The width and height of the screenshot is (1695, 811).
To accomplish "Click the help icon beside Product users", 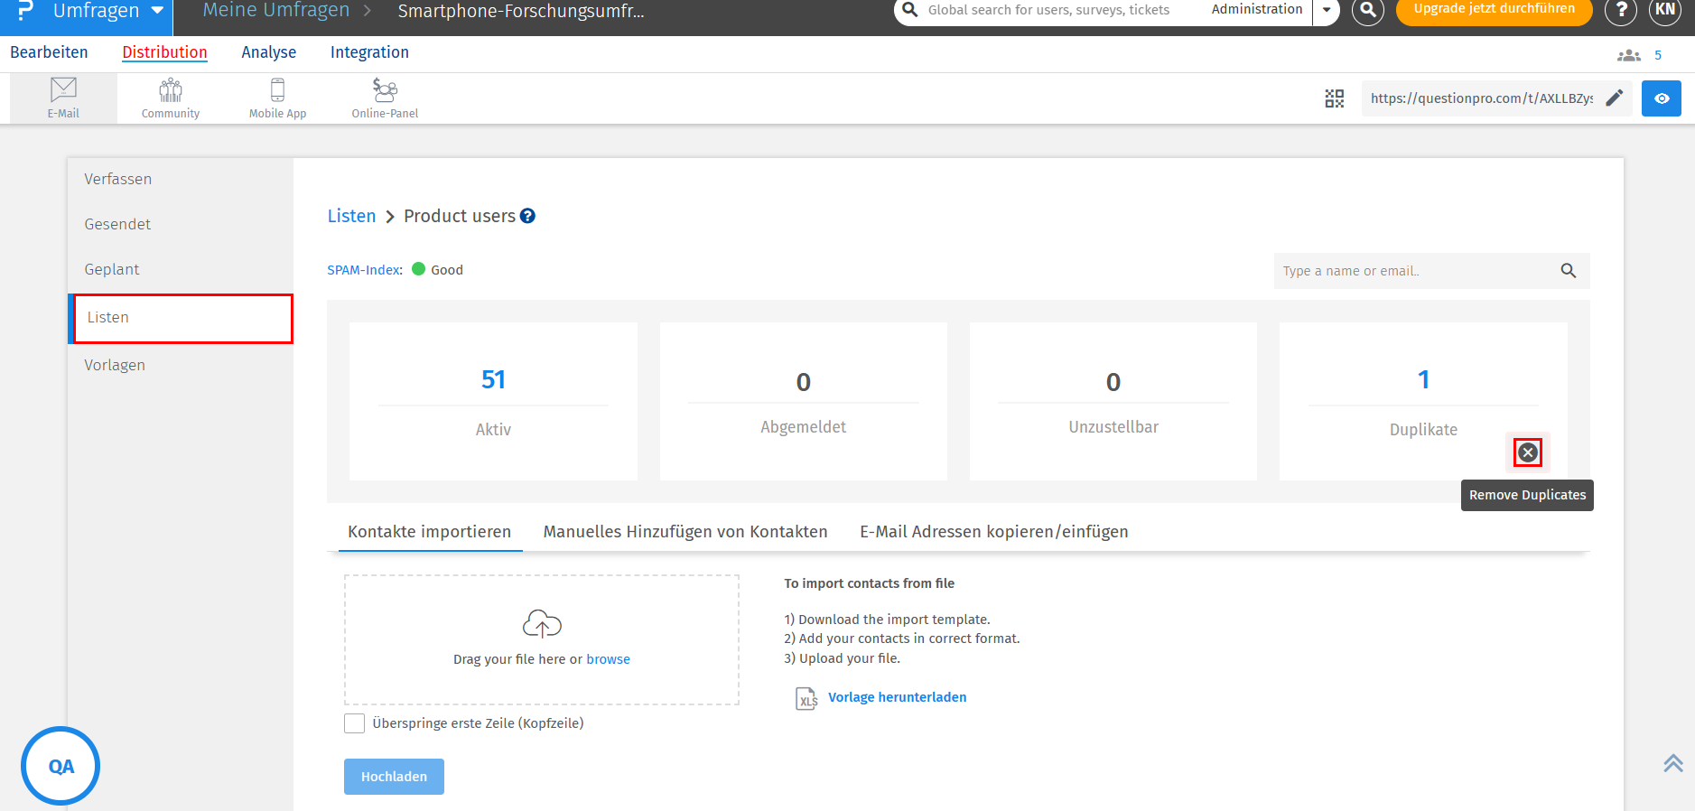I will pyautogui.click(x=528, y=216).
